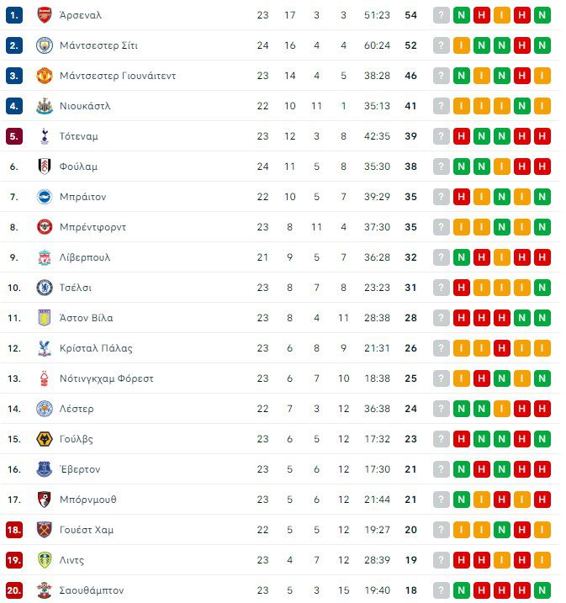Screen dimensions: 566x603
Task: Click the Newcastle club crest icon
Action: tap(45, 106)
